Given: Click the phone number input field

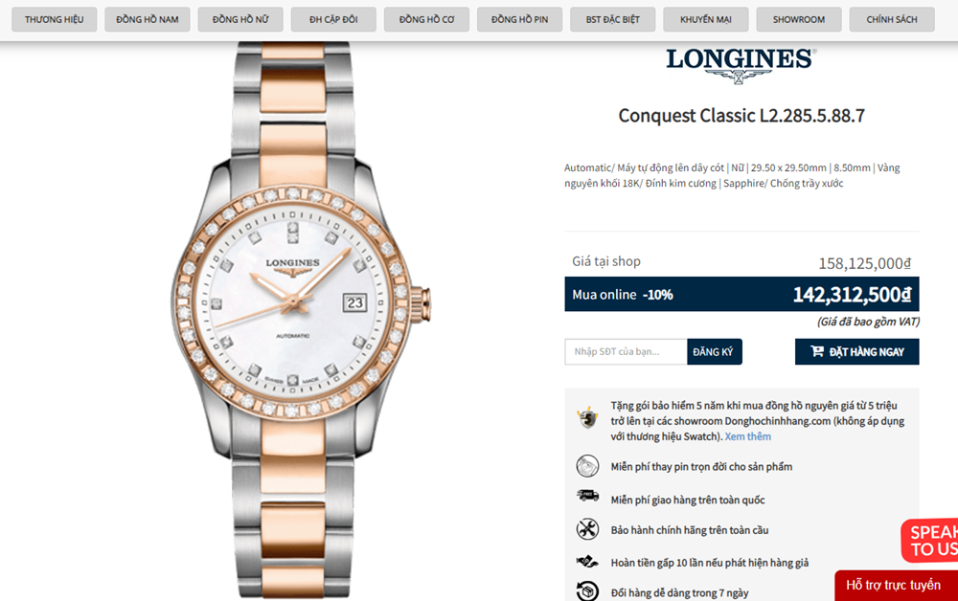Looking at the screenshot, I should click(626, 352).
